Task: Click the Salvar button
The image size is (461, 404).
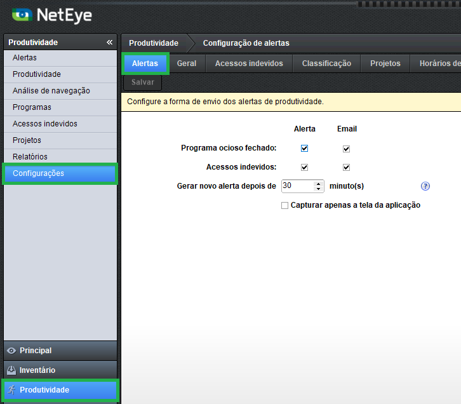Action: click(143, 83)
